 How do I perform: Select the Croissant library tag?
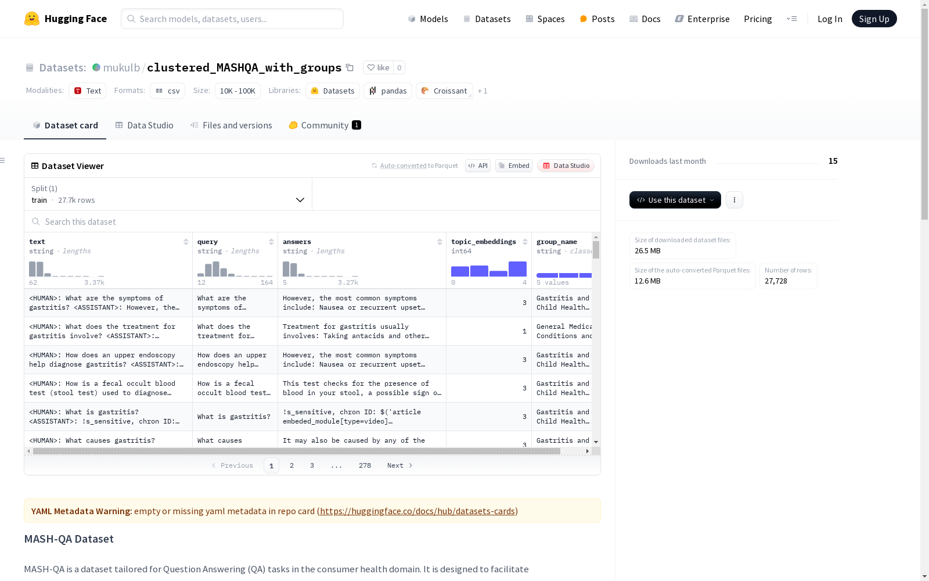coord(444,91)
